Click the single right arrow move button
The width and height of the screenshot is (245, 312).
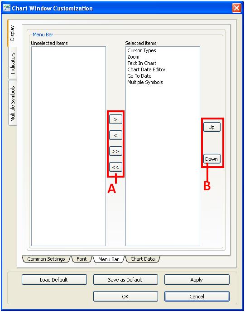(x=115, y=119)
